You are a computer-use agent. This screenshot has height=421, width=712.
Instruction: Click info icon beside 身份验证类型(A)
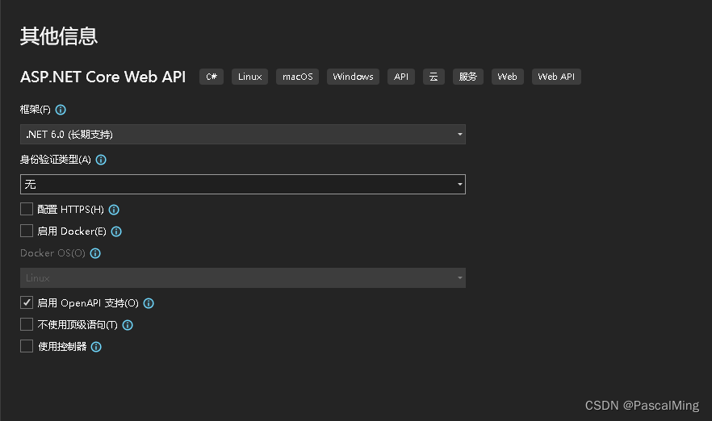(x=101, y=160)
